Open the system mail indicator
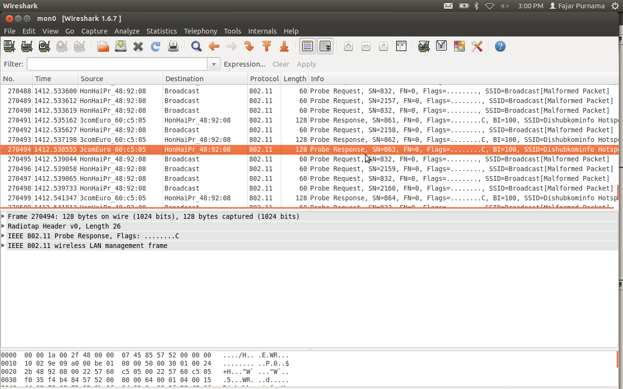This screenshot has width=623, height=389. point(448,6)
